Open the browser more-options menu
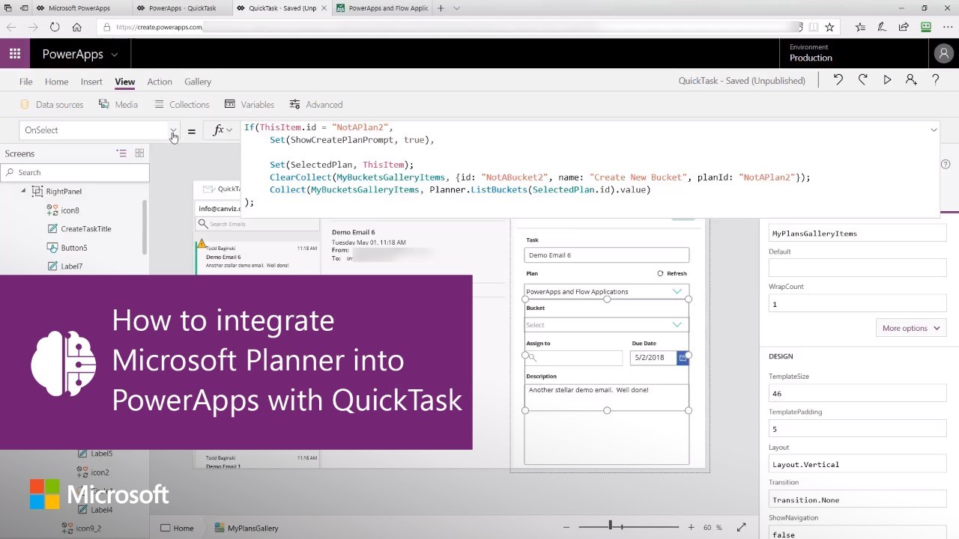The width and height of the screenshot is (959, 539). pyautogui.click(x=947, y=27)
